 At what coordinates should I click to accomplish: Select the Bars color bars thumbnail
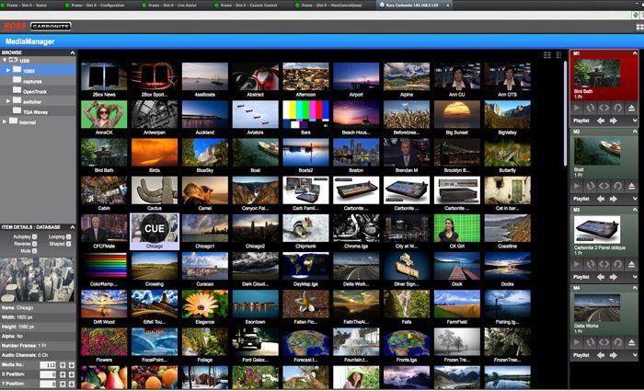point(305,118)
